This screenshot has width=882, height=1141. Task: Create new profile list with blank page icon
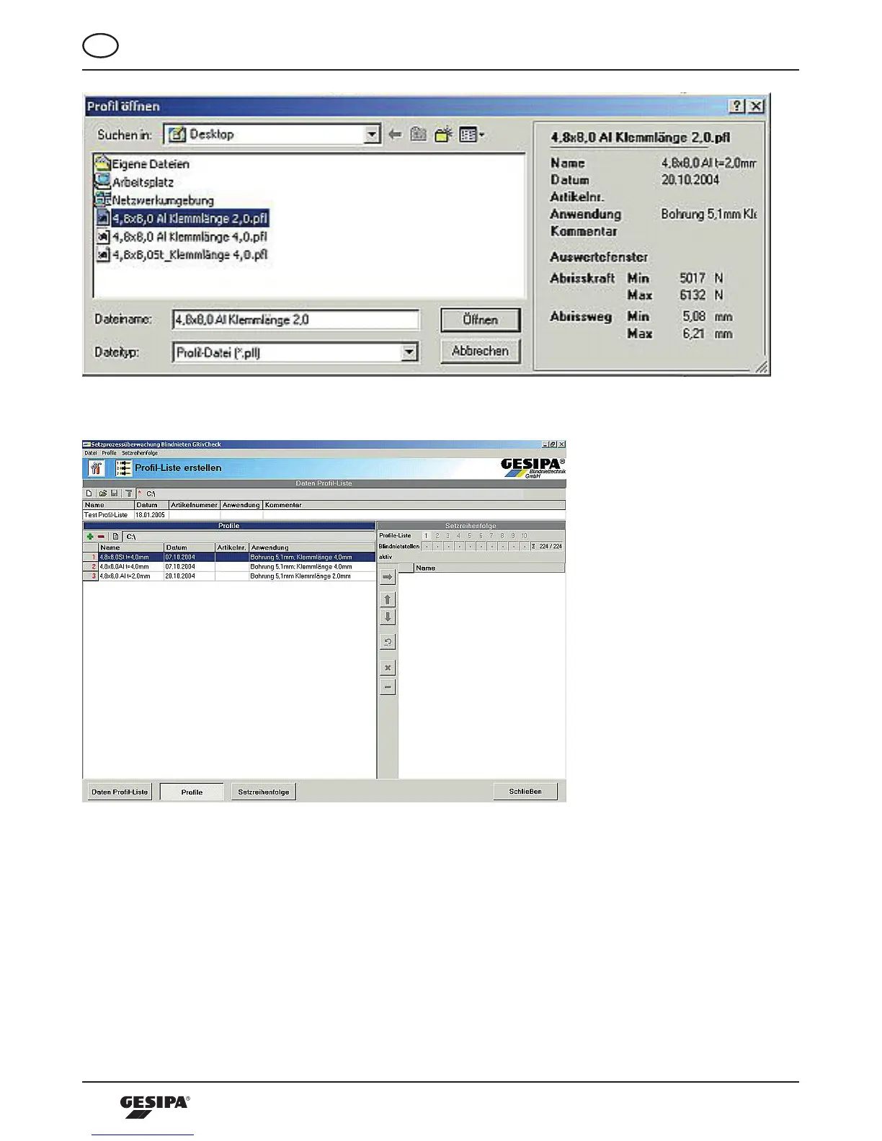(89, 493)
